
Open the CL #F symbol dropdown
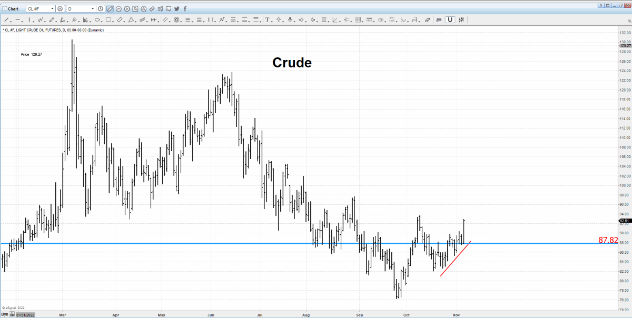coord(52,9)
